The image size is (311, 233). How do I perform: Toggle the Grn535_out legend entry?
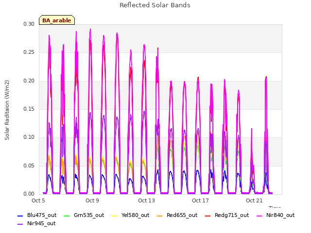coord(84,216)
